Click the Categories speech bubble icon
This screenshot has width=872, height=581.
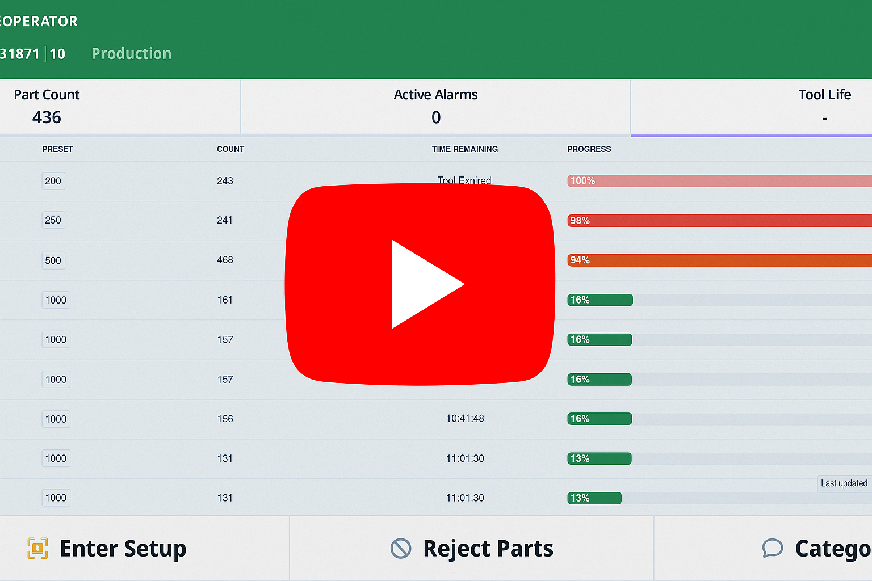pyautogui.click(x=773, y=548)
